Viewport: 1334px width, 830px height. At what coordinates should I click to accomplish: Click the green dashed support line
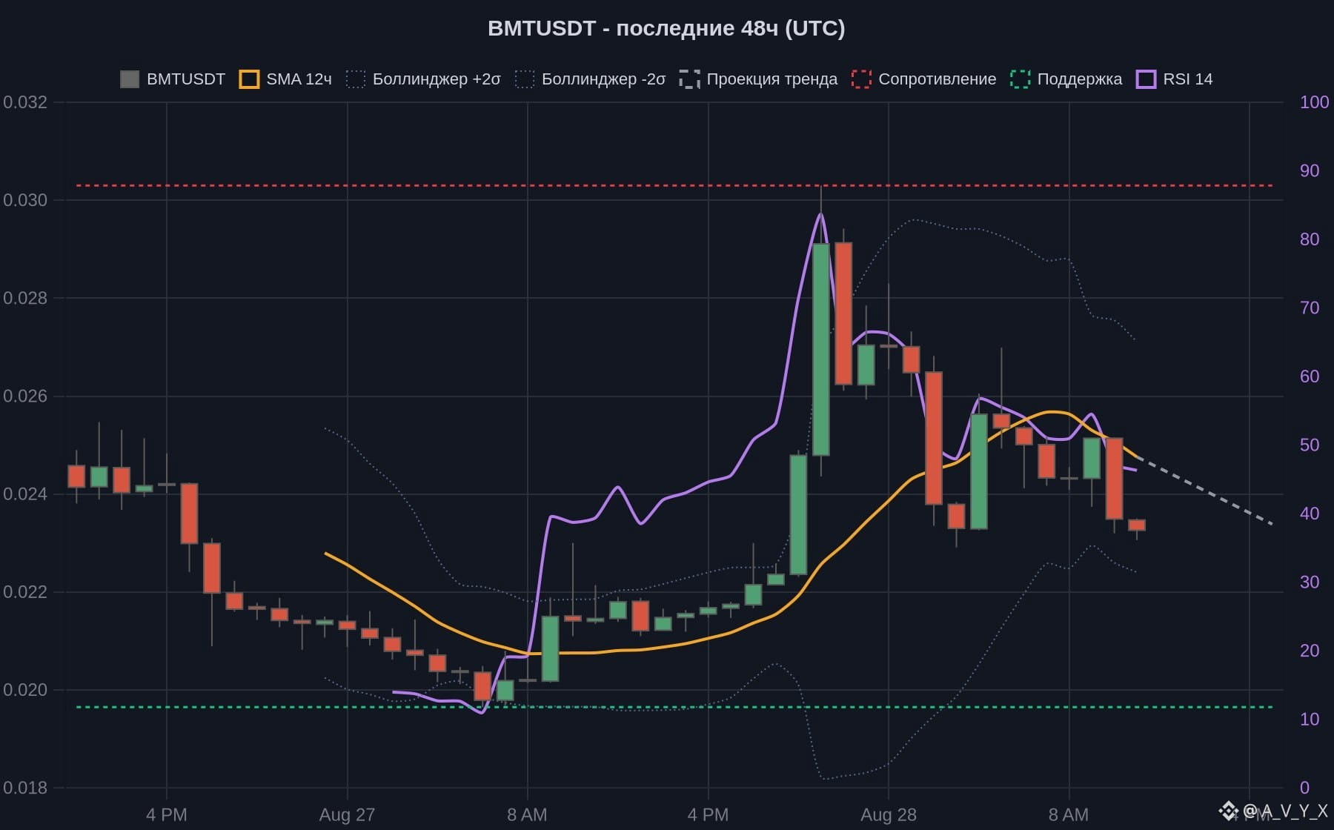click(674, 707)
